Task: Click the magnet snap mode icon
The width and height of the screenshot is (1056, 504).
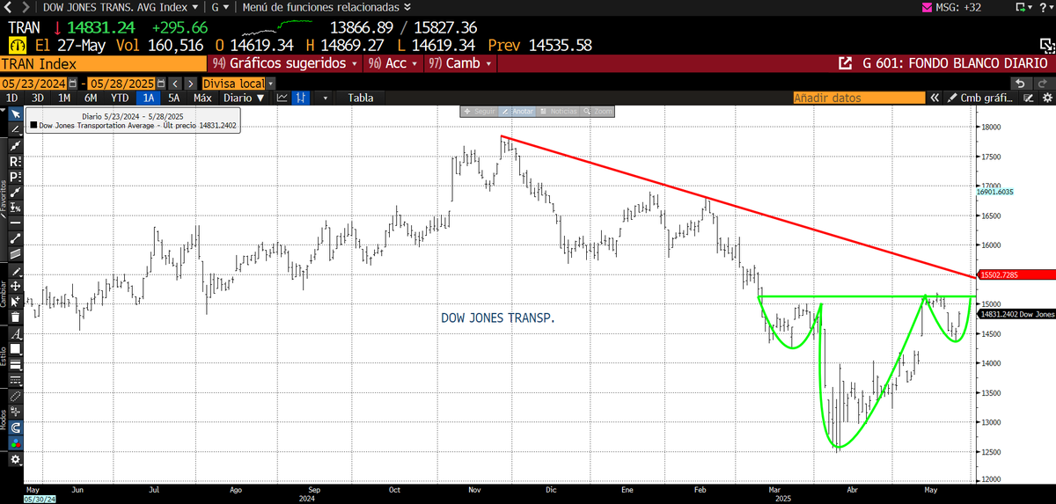Action: click(17, 427)
